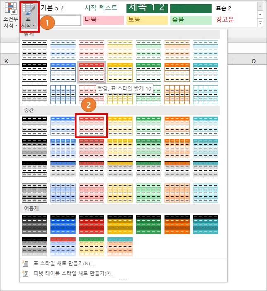Open the 표 서식 table format dropdown

(29, 17)
